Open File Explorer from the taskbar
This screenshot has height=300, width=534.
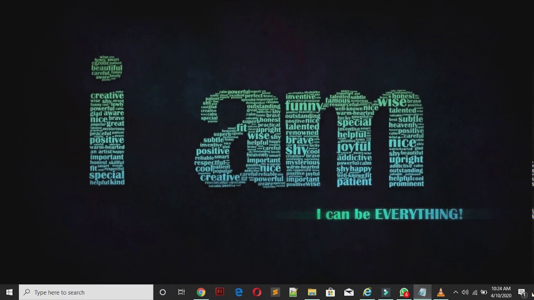(312, 292)
